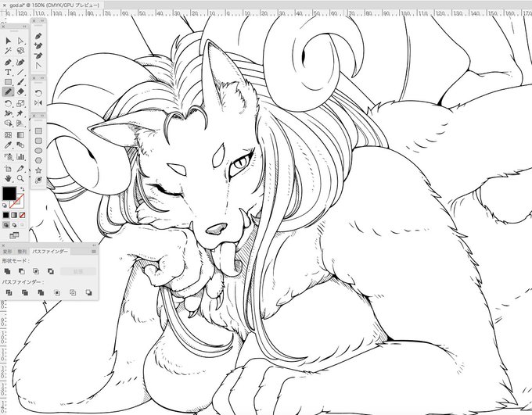Select the Perspective Grid tool
532x415 pixels.
click(x=20, y=123)
